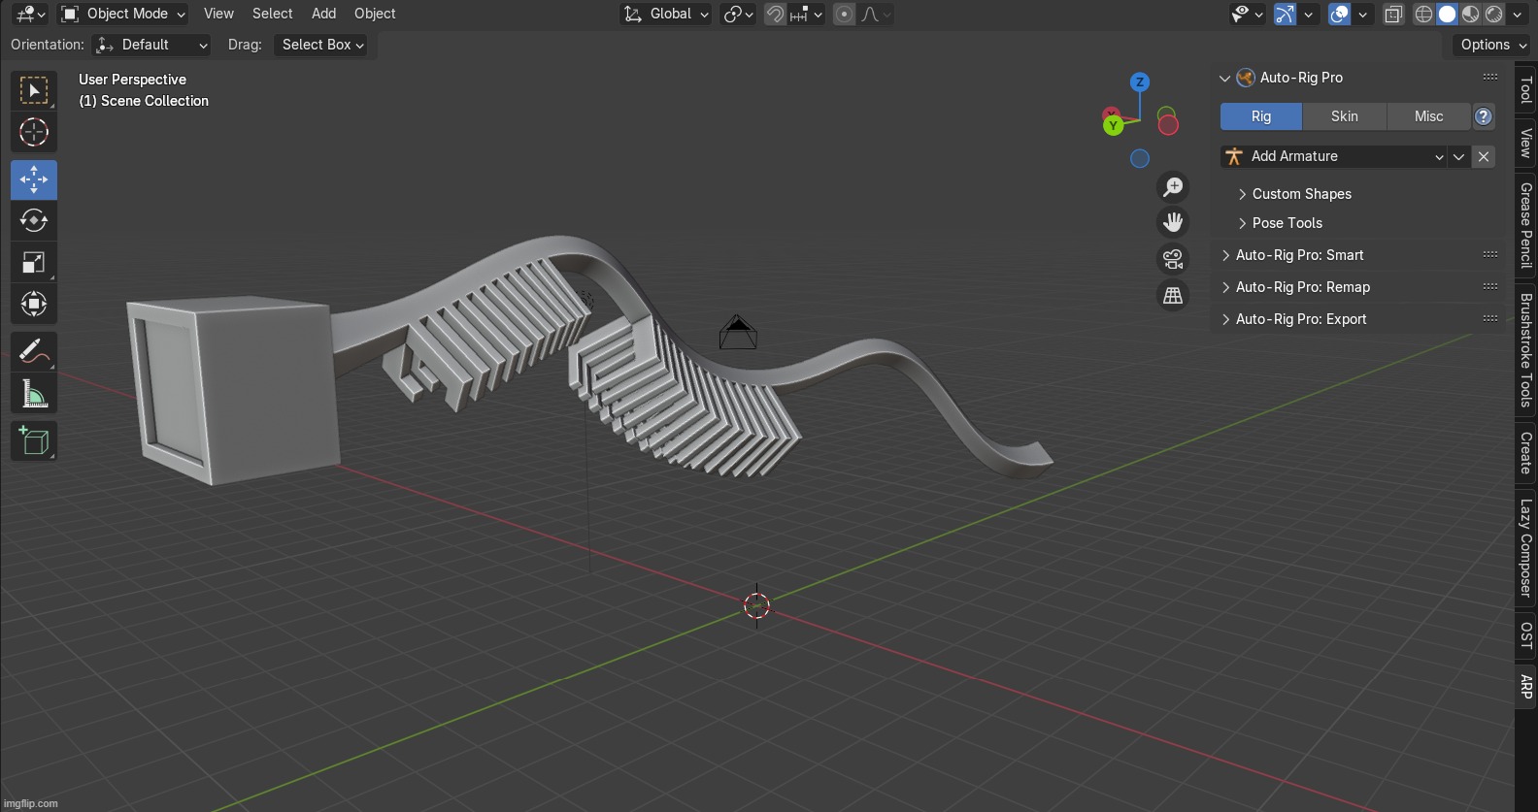The width and height of the screenshot is (1538, 812).
Task: Collapse the Auto-Rig Pro panel
Action: pyautogui.click(x=1224, y=78)
